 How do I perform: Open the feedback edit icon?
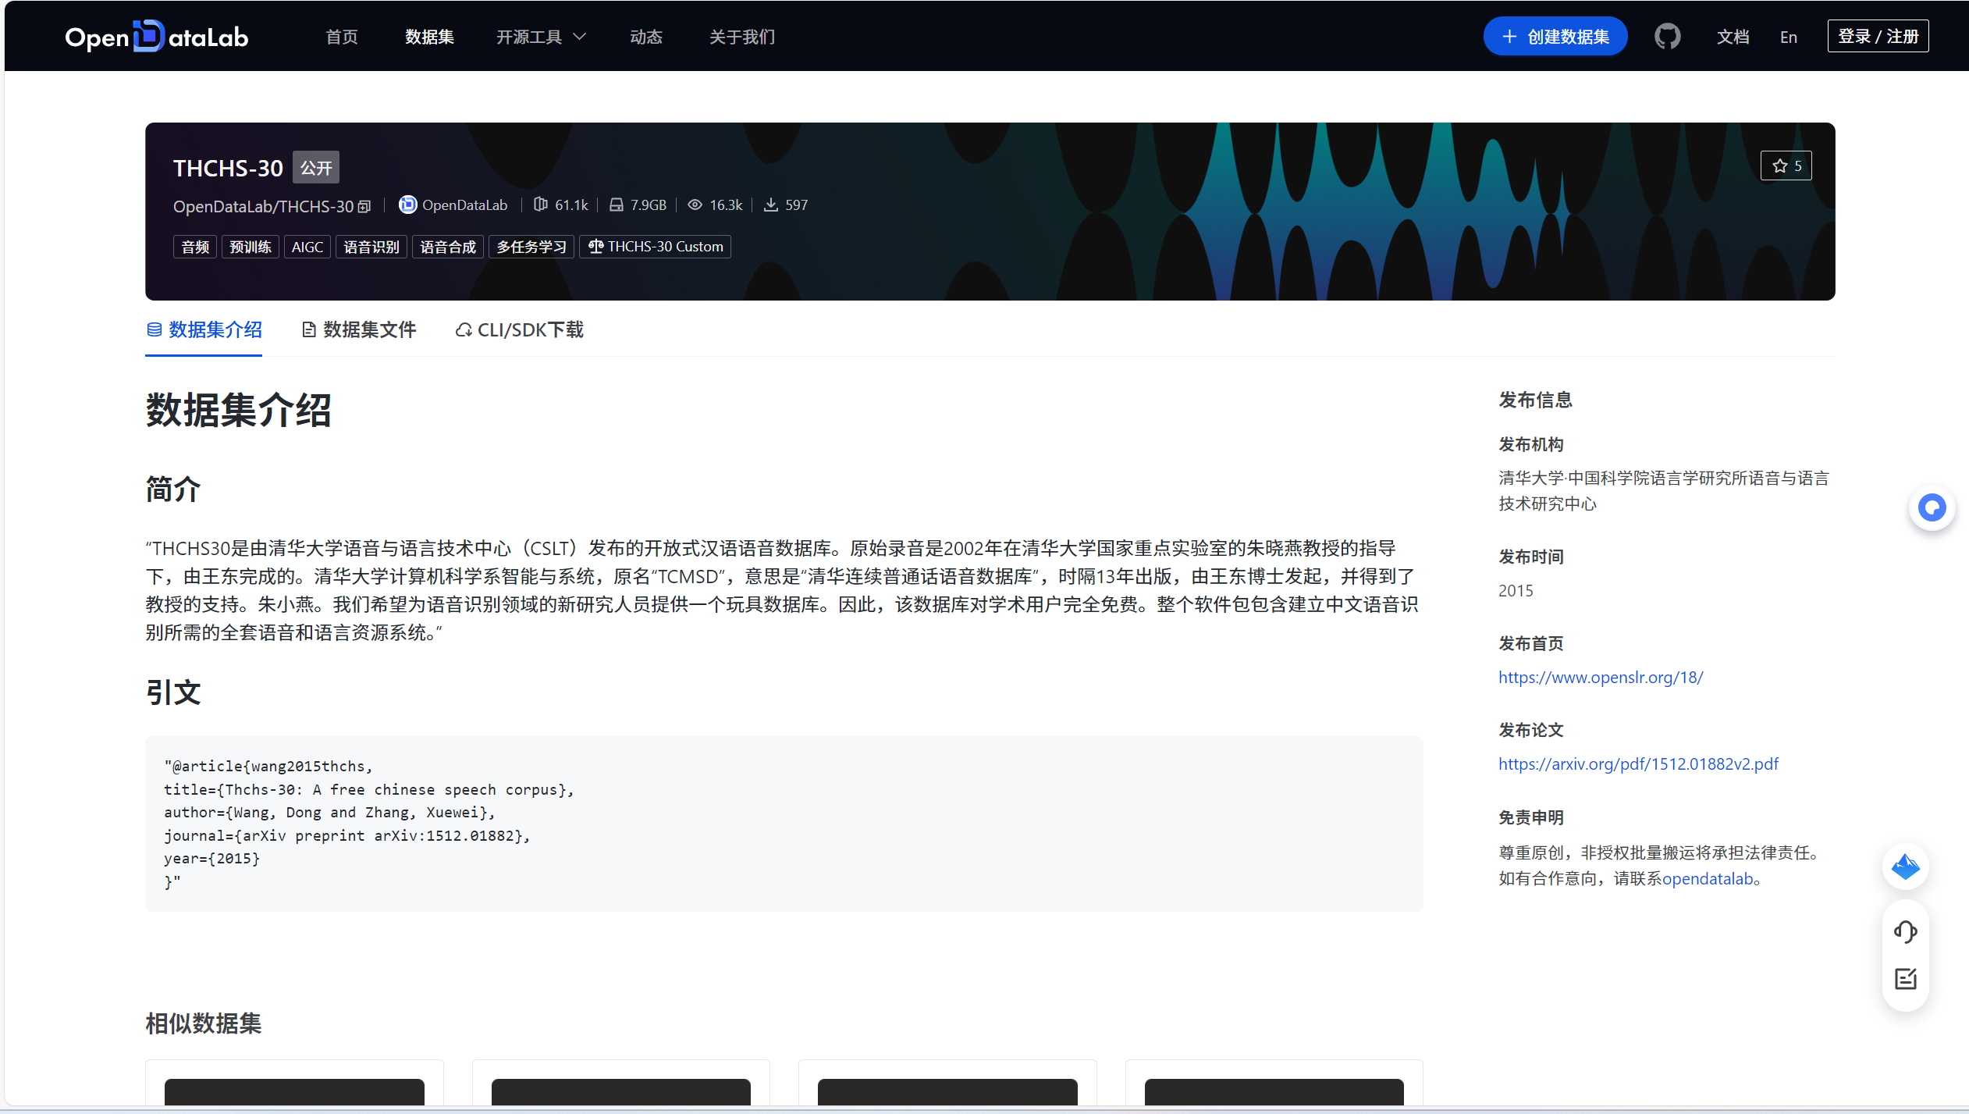point(1905,979)
